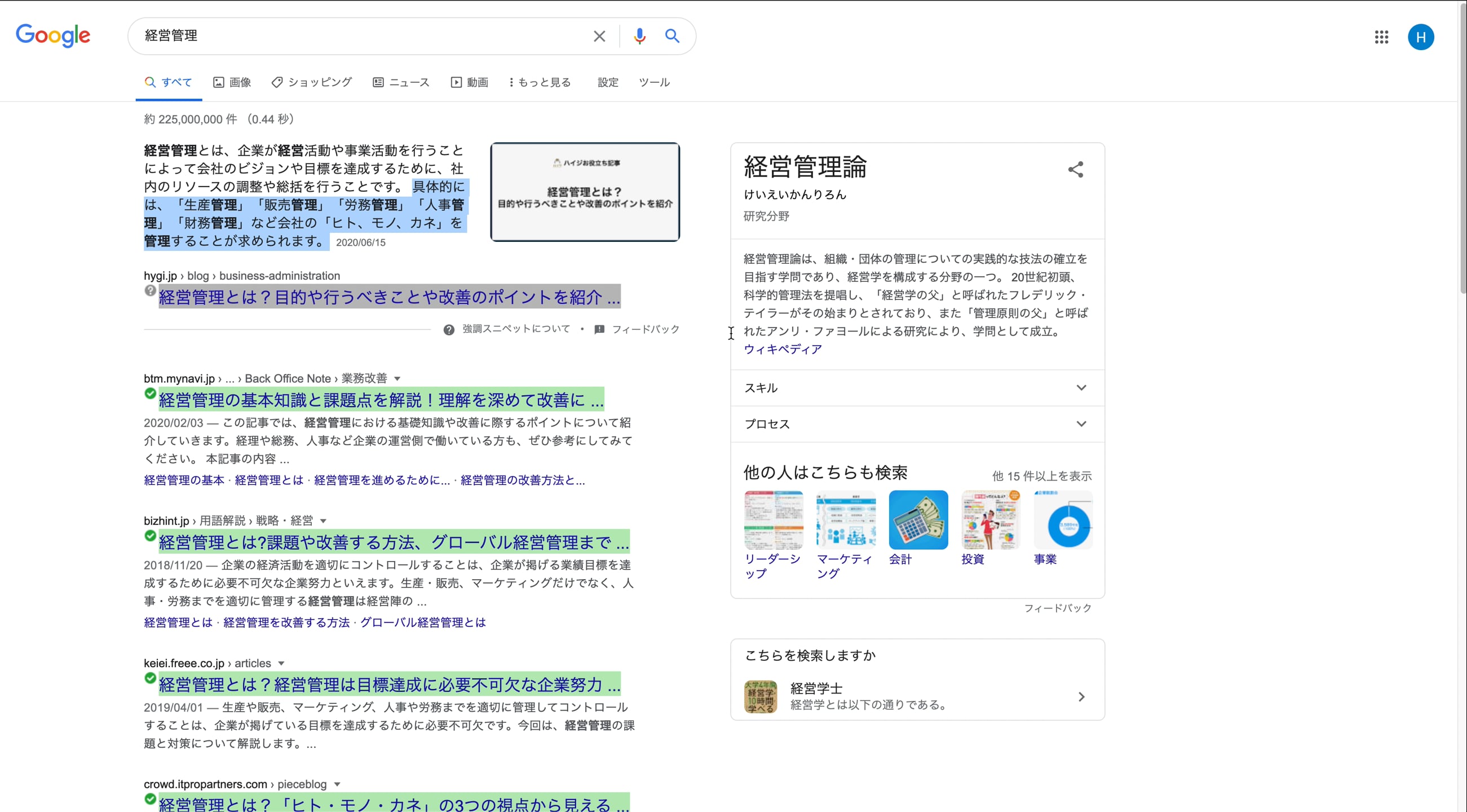This screenshot has height=812, width=1467.
Task: Show more with 他 15 件以上を表示
Action: 1041,475
